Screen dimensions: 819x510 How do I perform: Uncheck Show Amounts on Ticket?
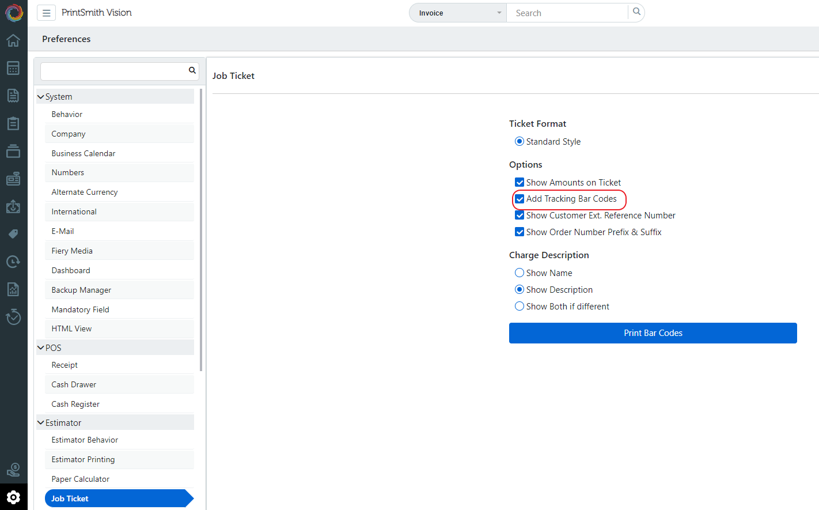click(520, 182)
